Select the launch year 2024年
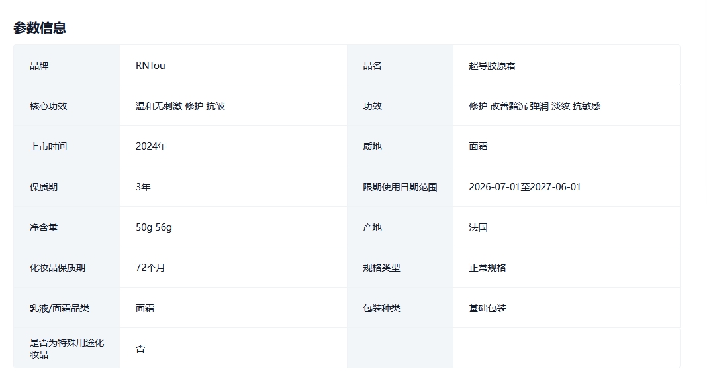Viewport: 707px width, 391px height. click(151, 146)
